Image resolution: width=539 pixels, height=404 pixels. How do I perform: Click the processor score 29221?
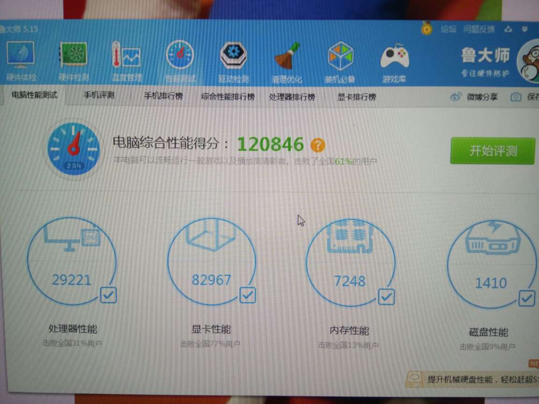[72, 280]
